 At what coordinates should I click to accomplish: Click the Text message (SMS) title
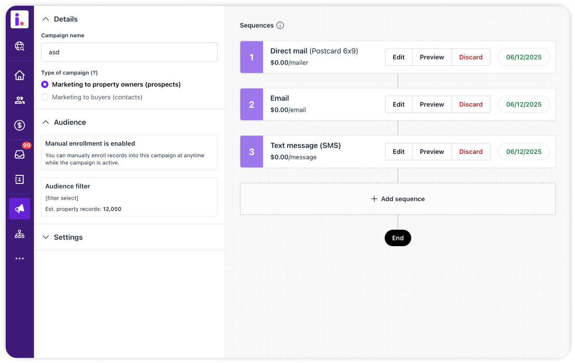click(x=306, y=146)
